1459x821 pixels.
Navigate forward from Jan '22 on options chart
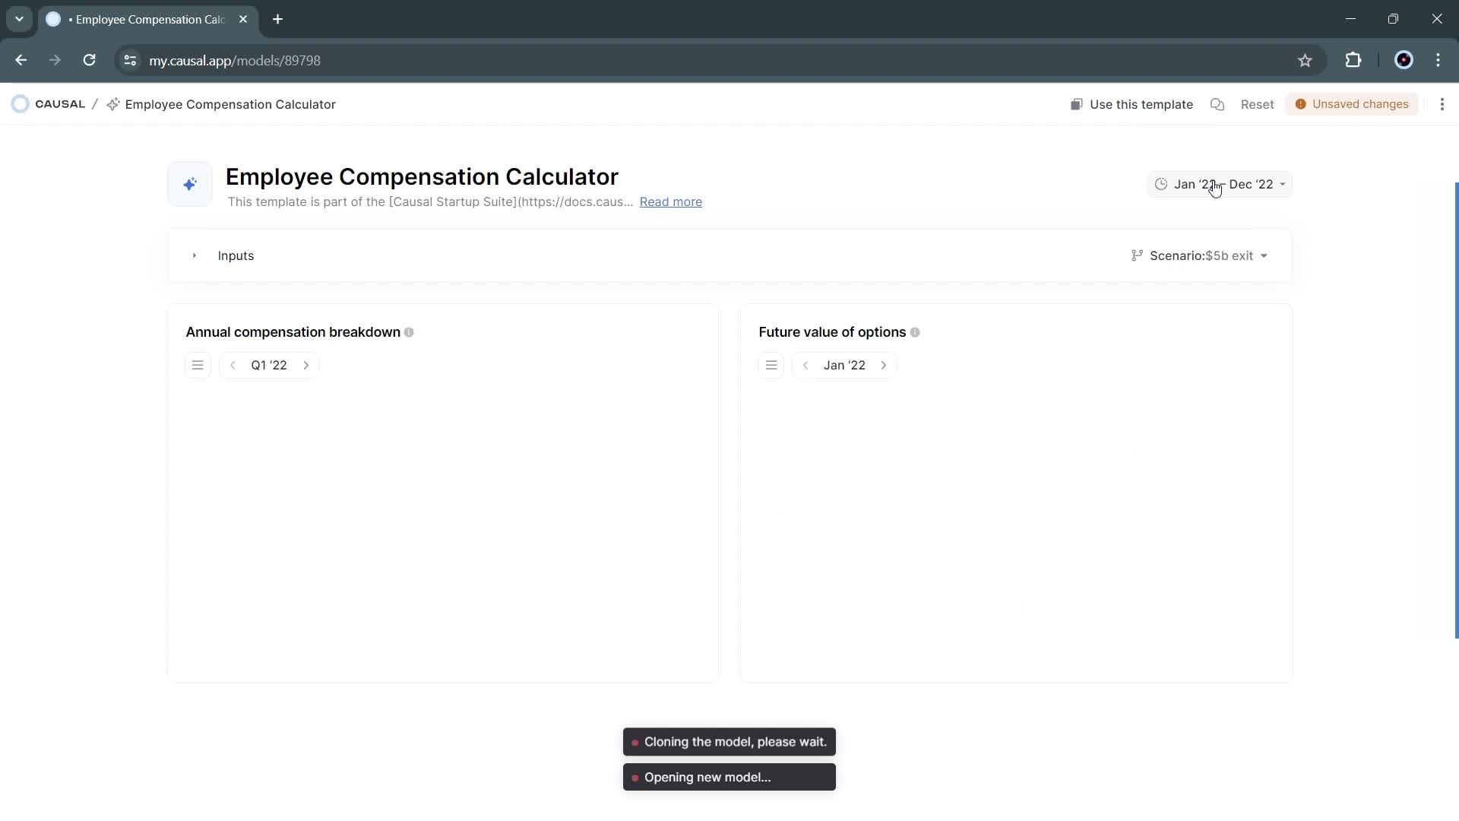pos(884,365)
